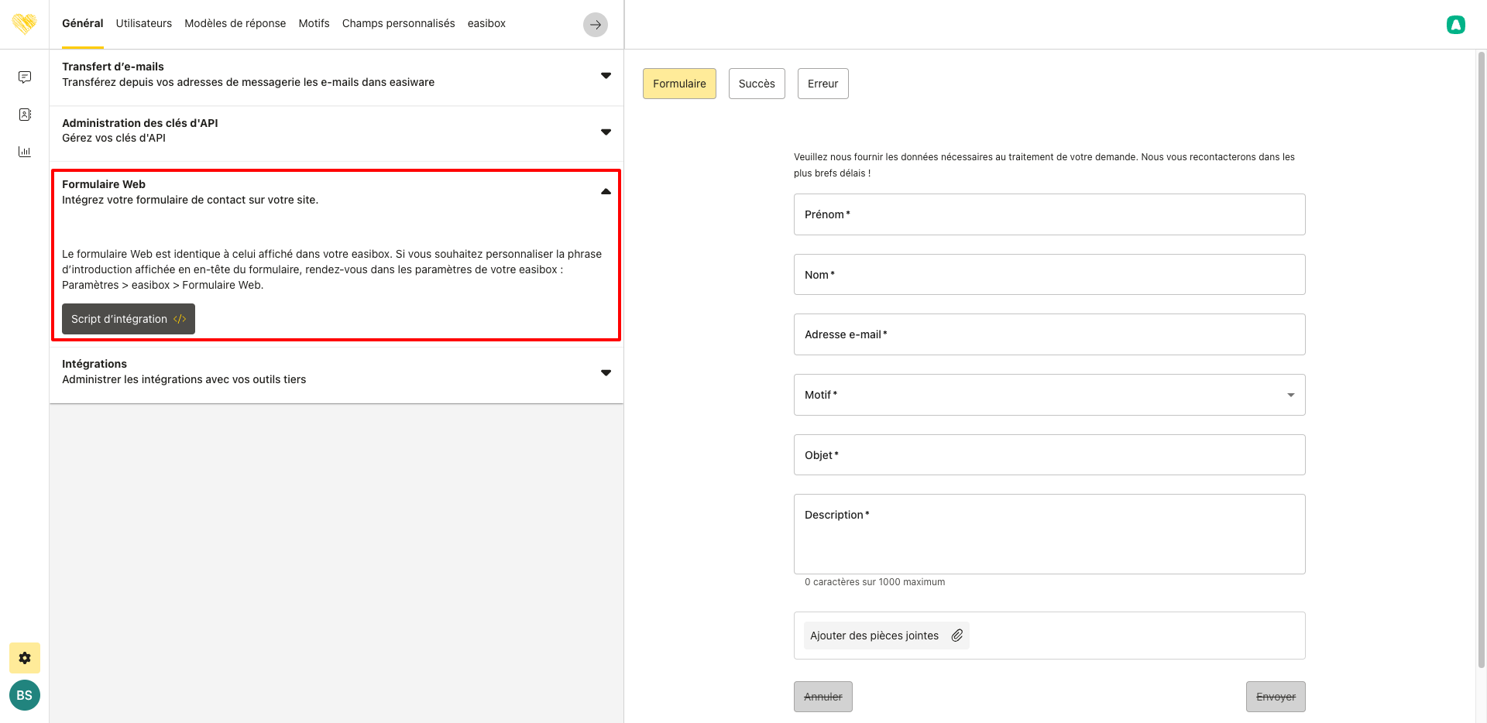This screenshot has height=723, width=1487.
Task: Open the conversations chat icon in sidebar
Action: [x=25, y=77]
